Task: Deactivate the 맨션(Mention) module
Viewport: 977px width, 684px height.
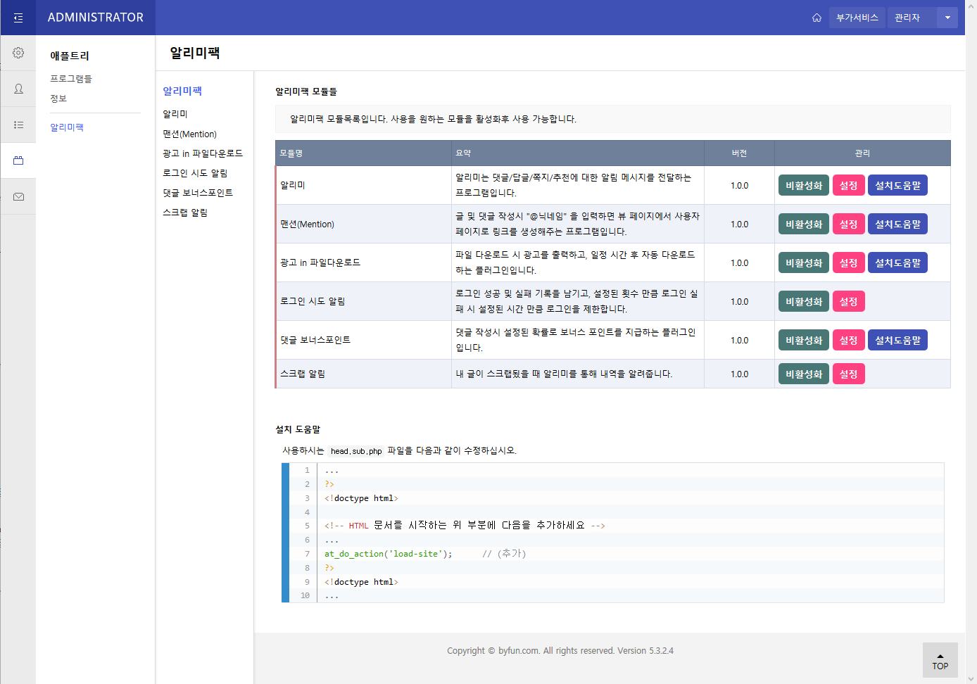Action: tap(804, 224)
